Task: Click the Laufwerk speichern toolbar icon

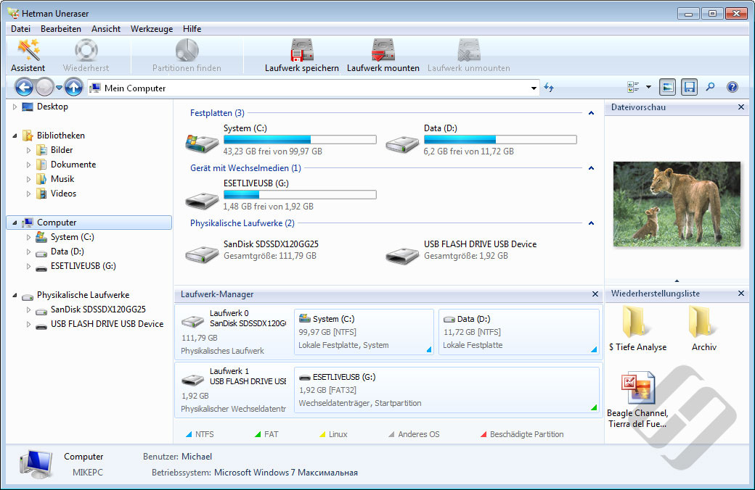Action: pos(301,56)
